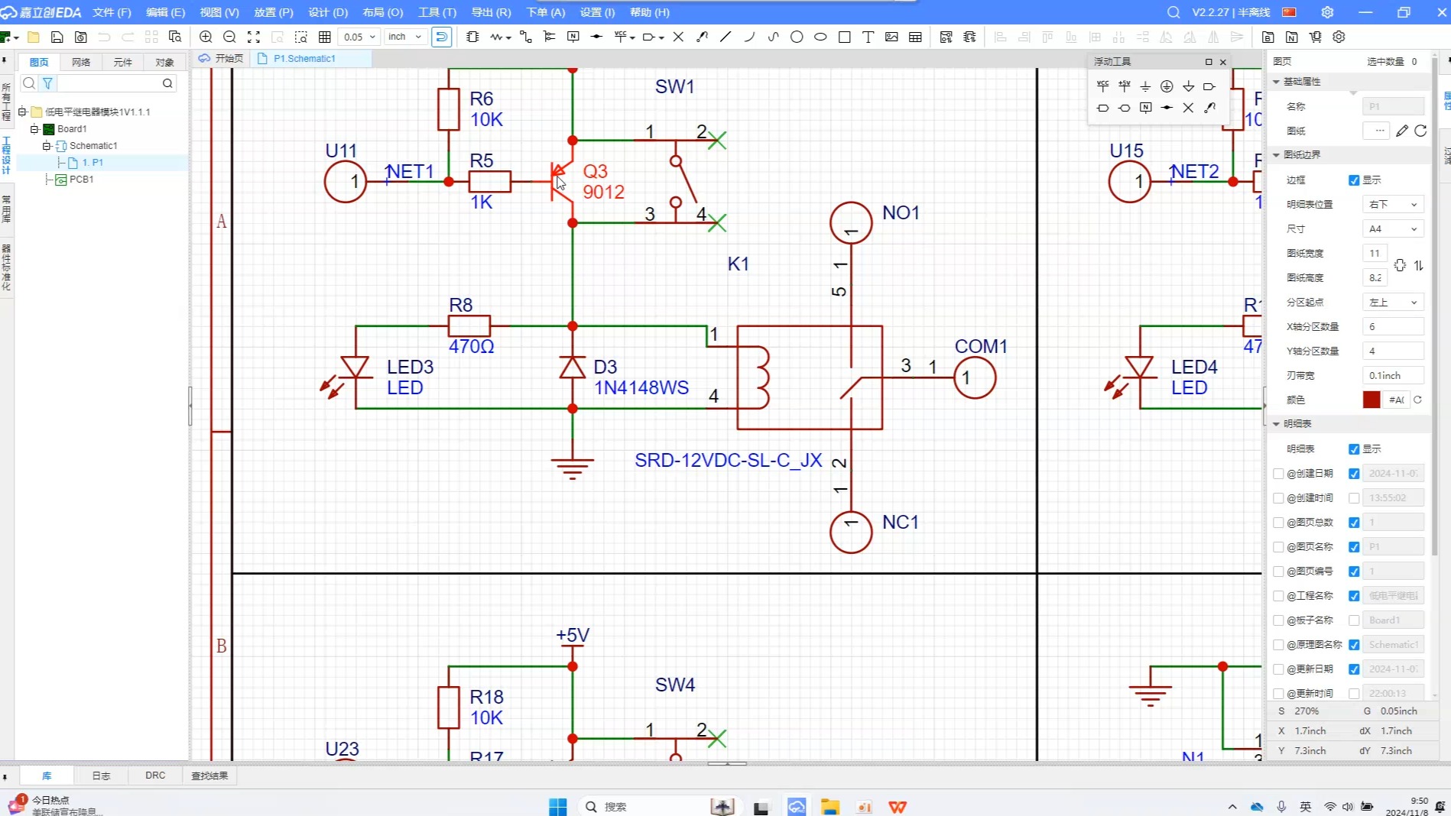Select the bus drawing tool
Image resolution: width=1451 pixels, height=816 pixels.
549,37
